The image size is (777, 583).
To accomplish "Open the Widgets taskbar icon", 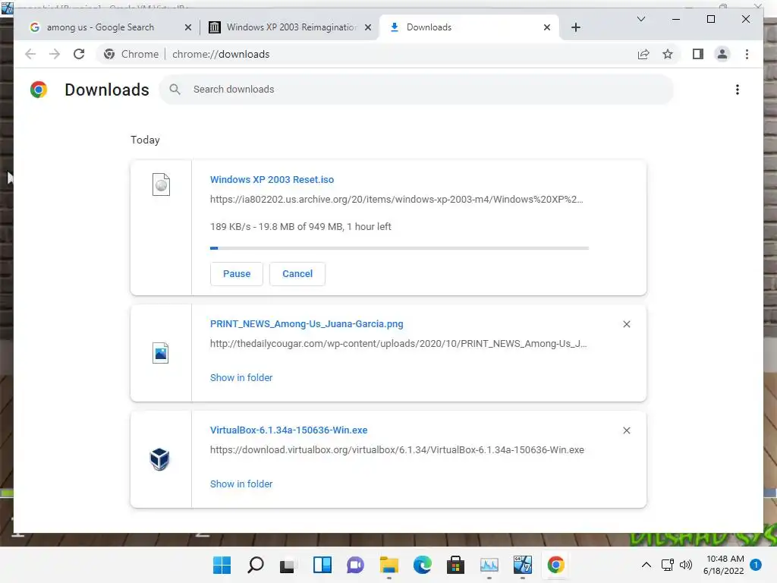I will 322,565.
